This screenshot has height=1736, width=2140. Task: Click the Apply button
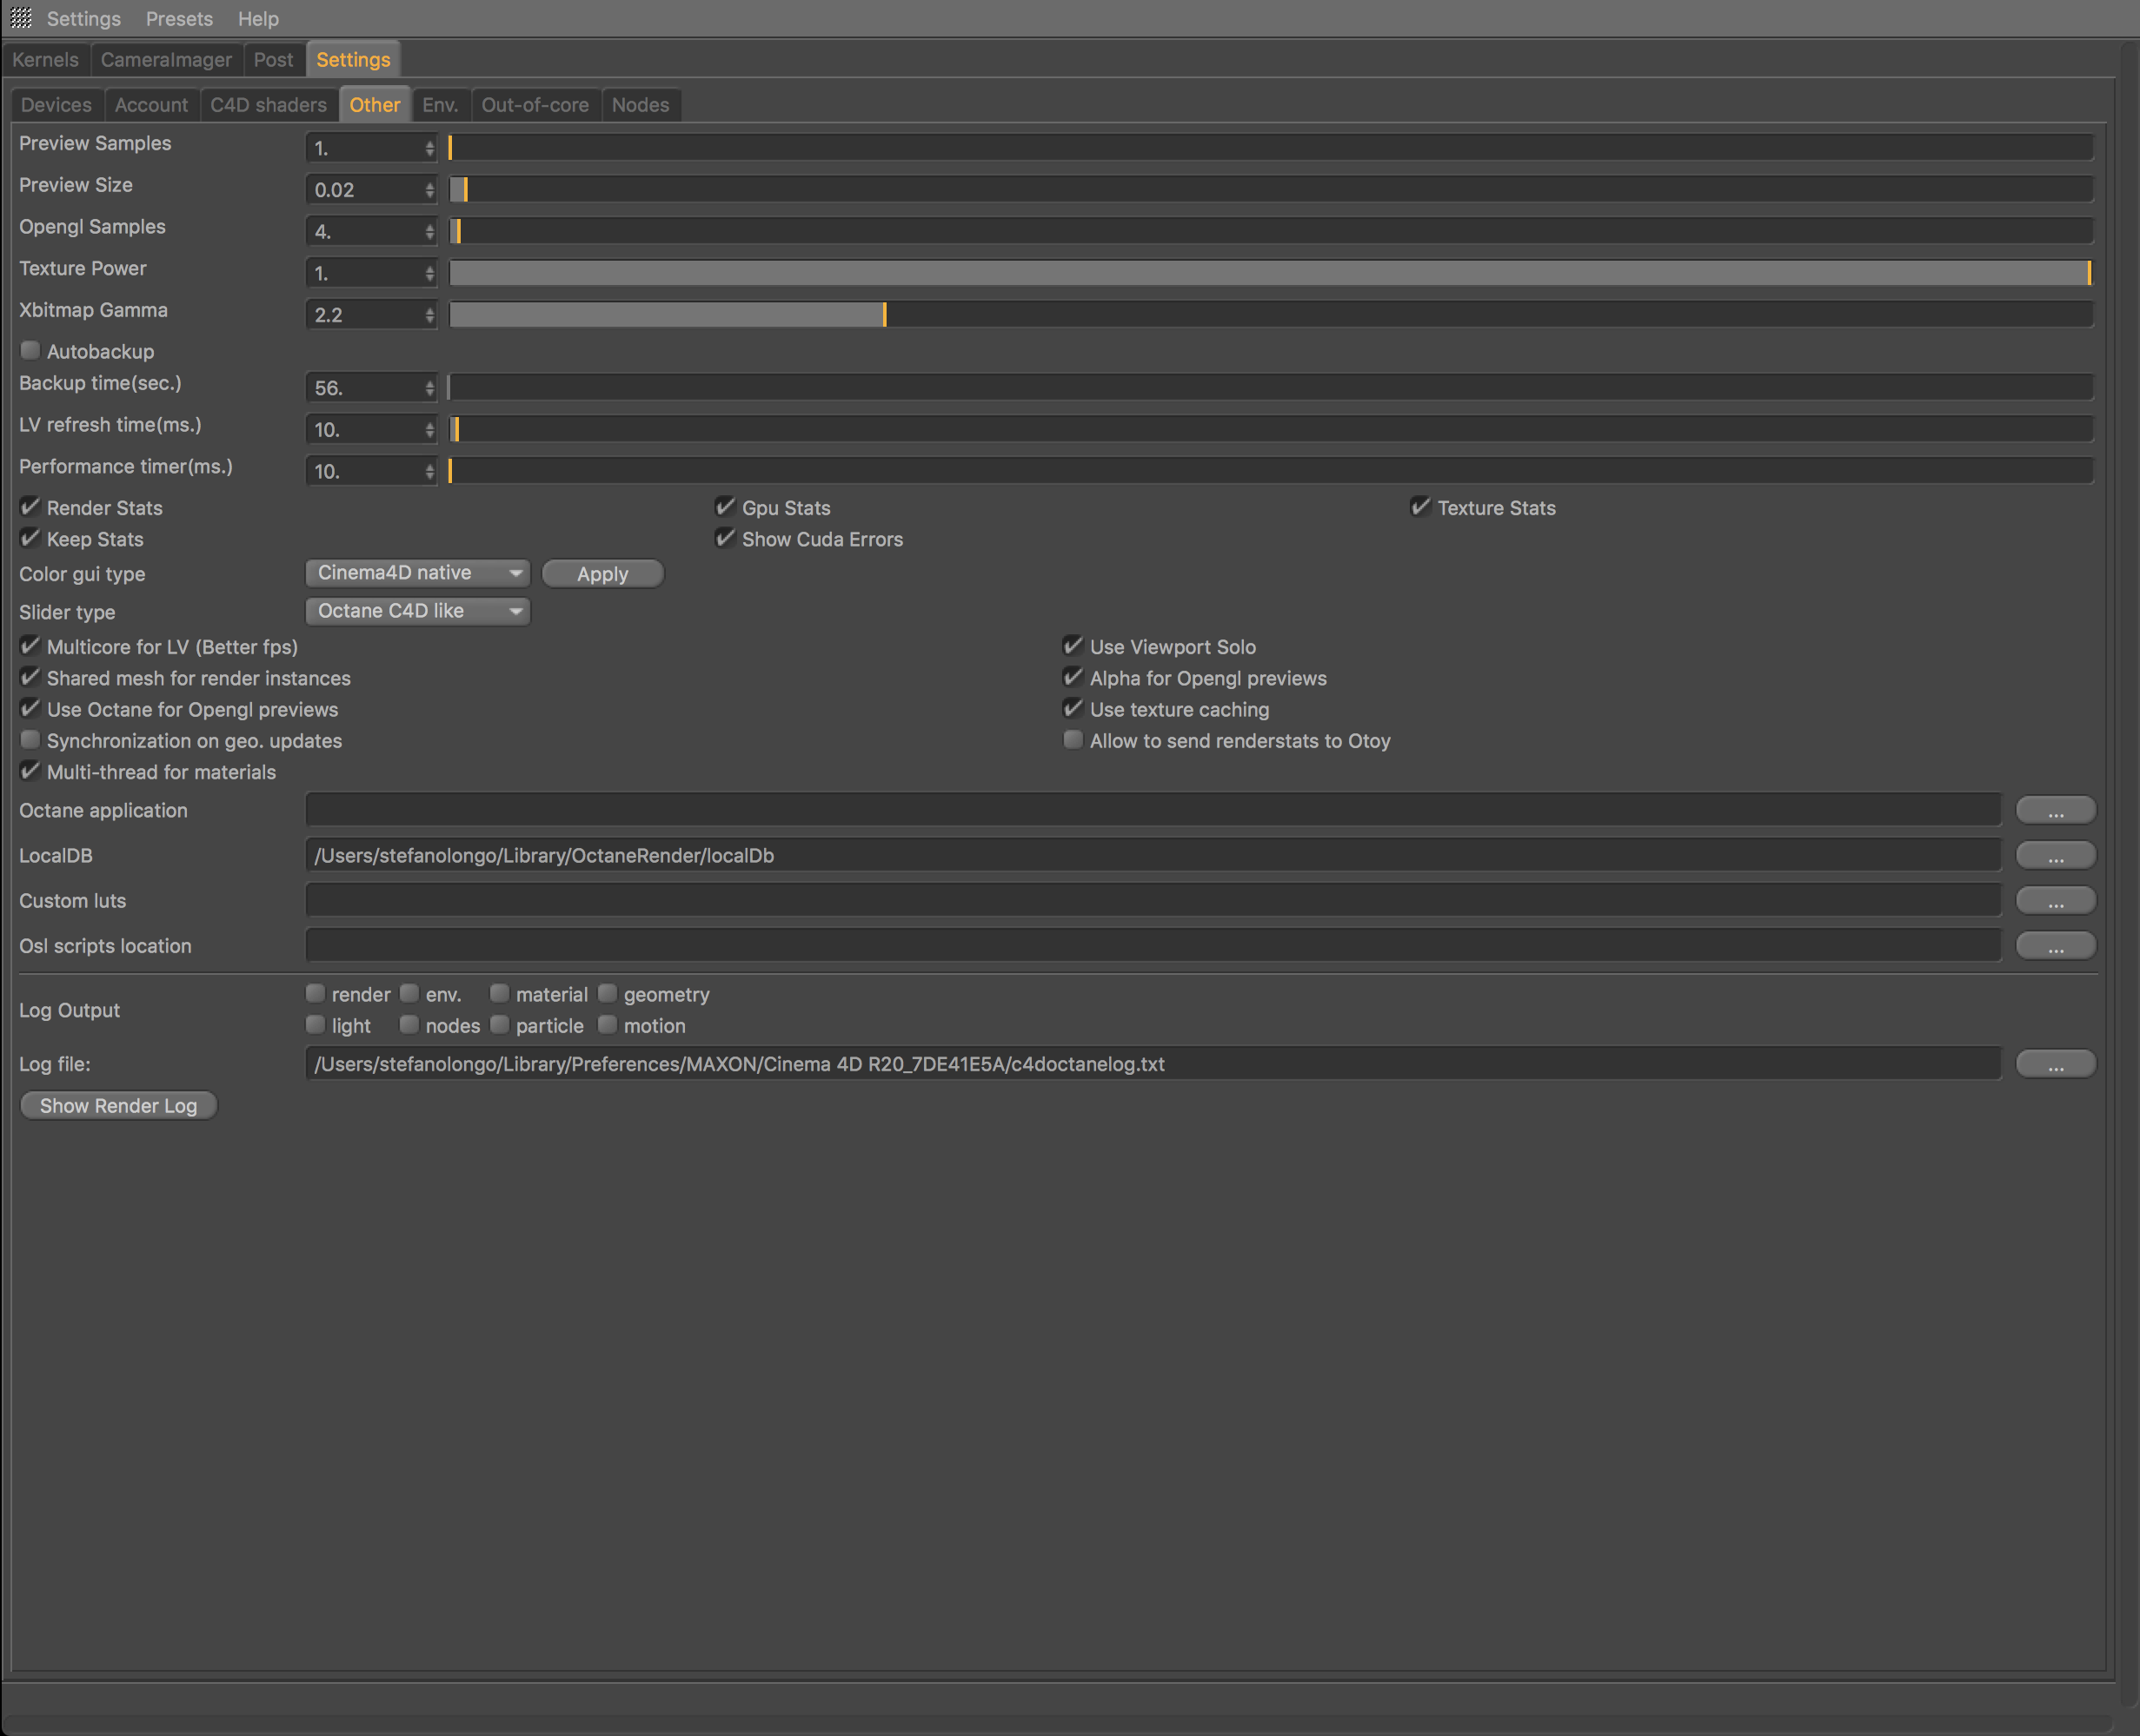(x=602, y=574)
